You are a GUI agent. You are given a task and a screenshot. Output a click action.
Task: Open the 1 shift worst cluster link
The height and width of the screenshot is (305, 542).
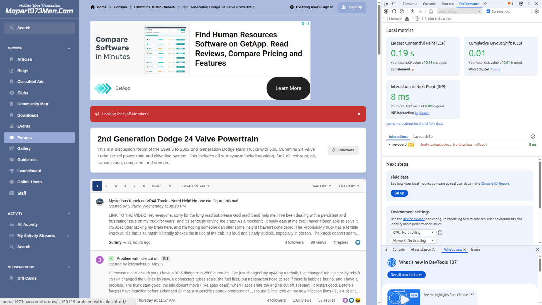[495, 69]
